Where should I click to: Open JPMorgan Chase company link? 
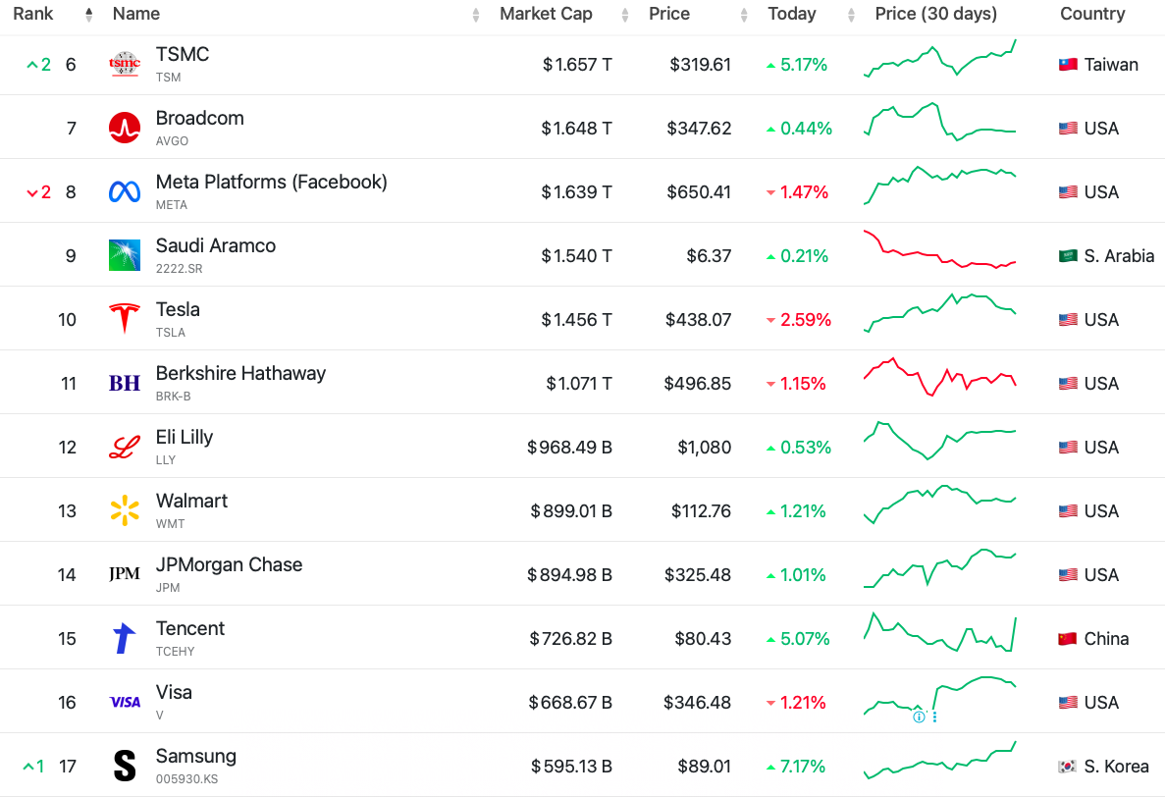(x=229, y=565)
